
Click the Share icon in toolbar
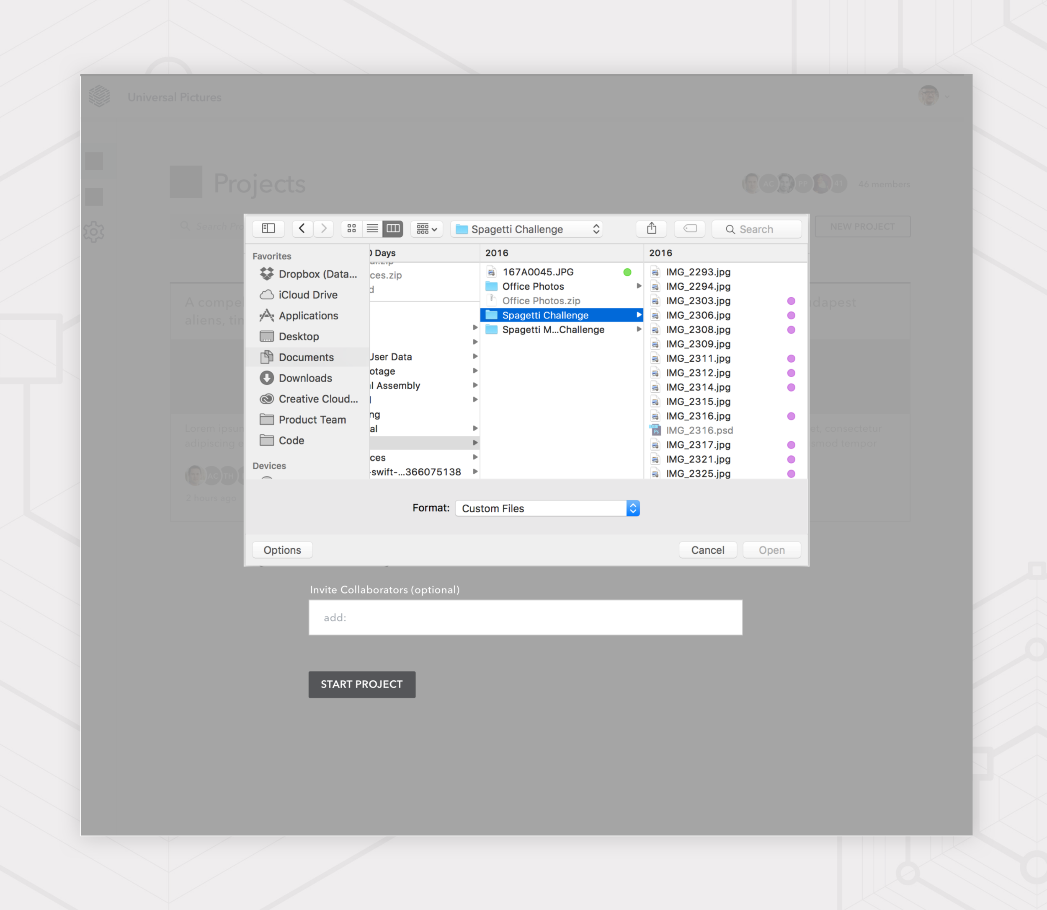[x=651, y=228]
